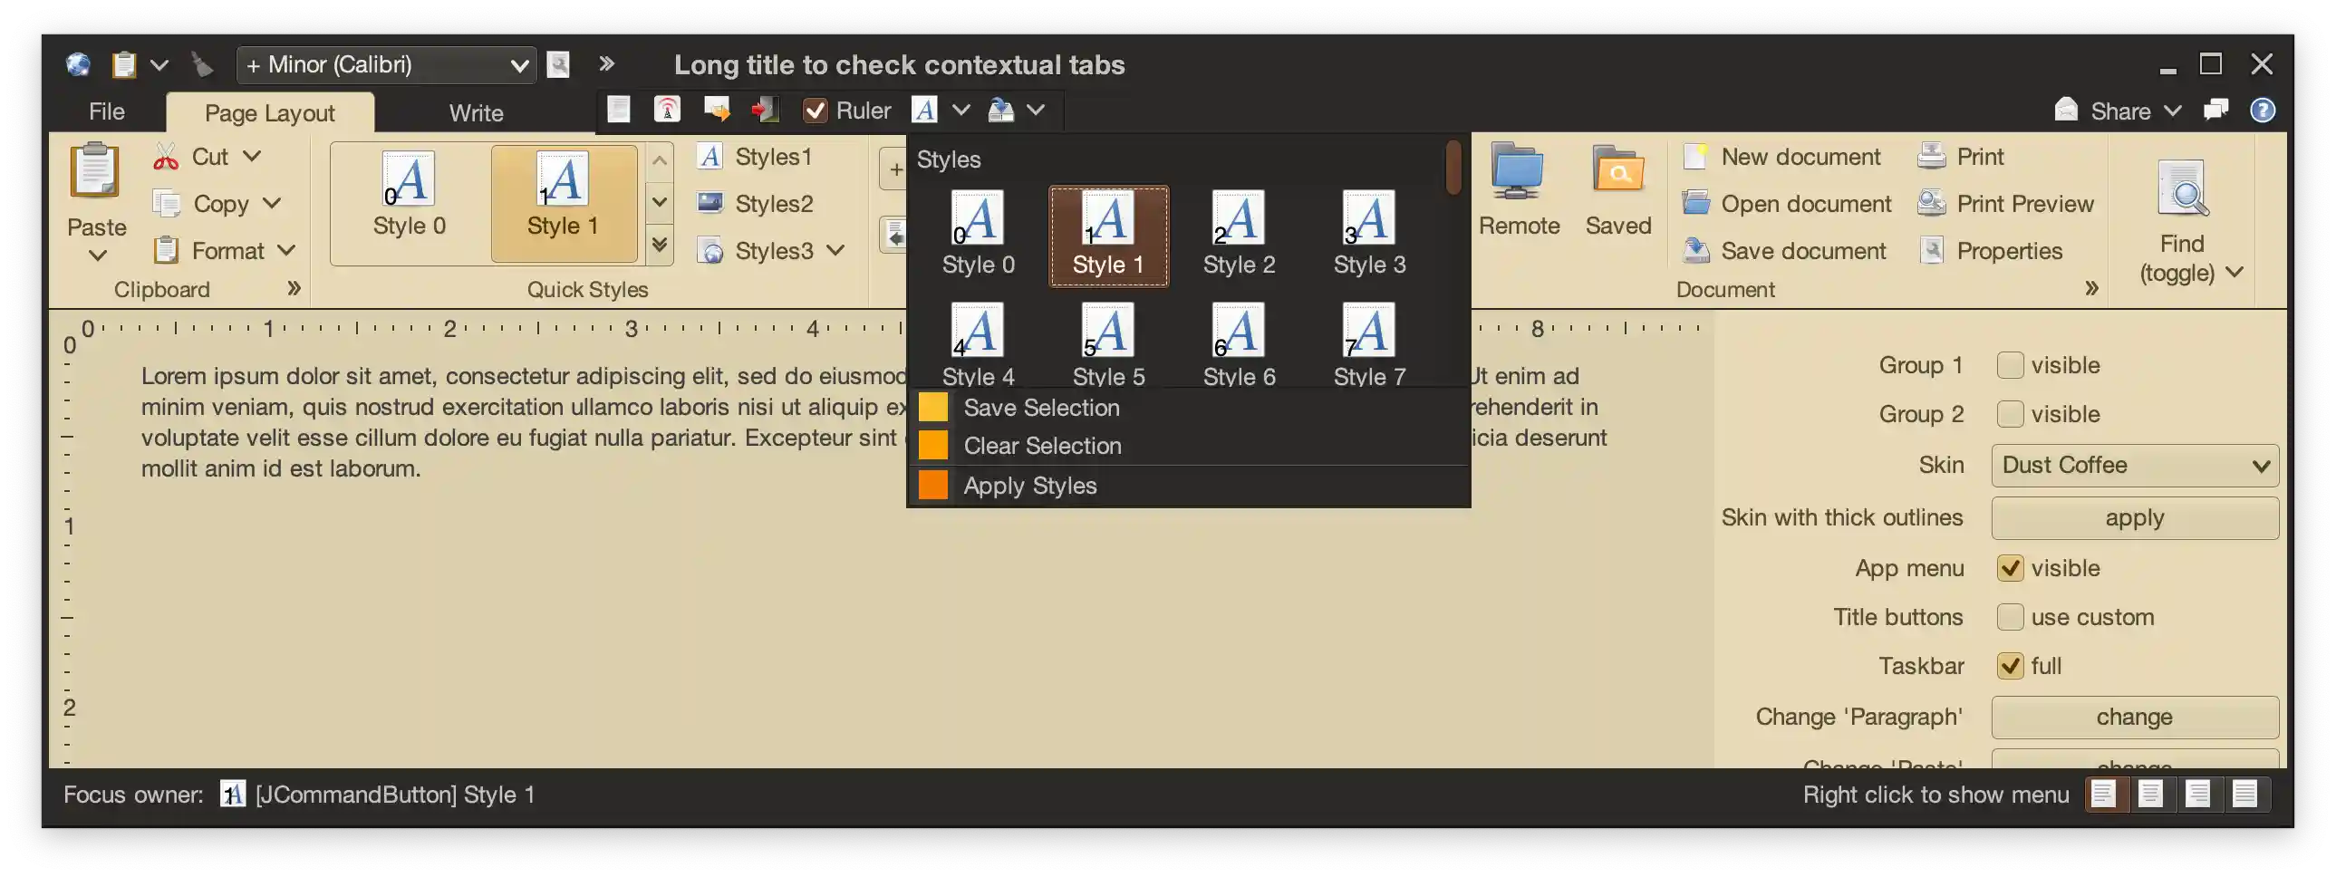This screenshot has height=877, width=2336.
Task: Click the New document icon
Action: coord(1695,157)
